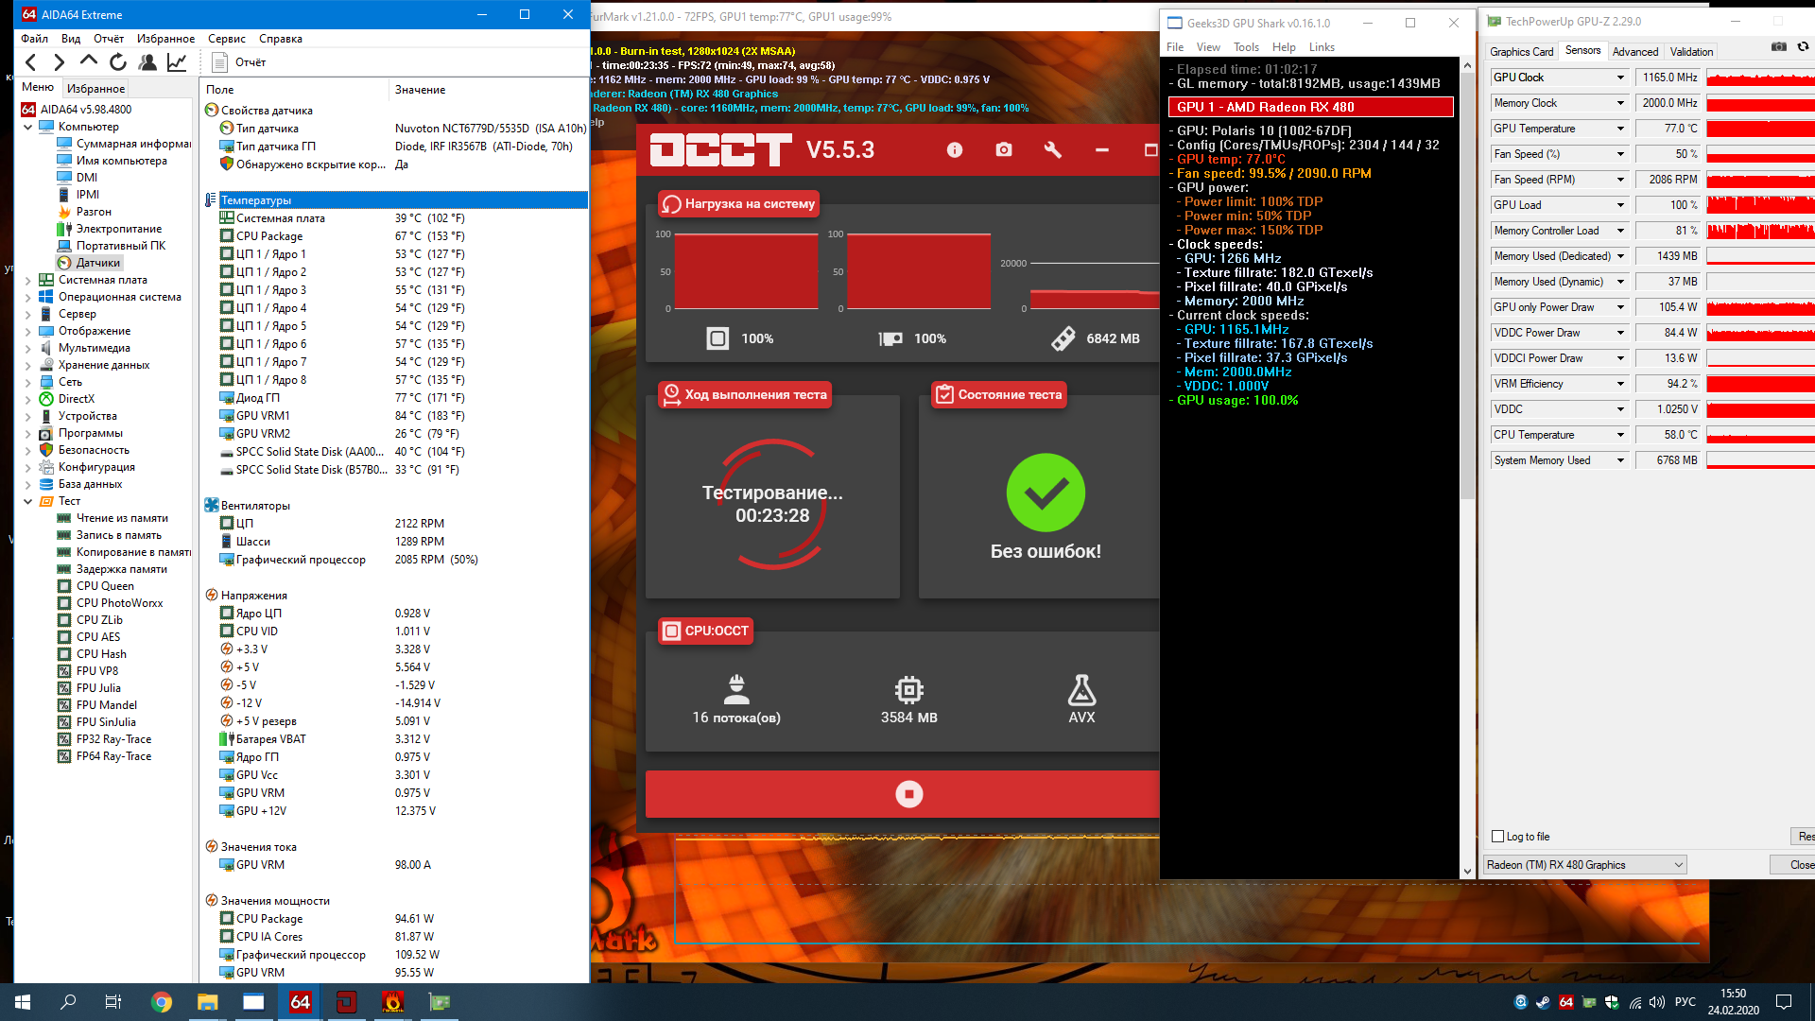Click the AIDA64 graph toolbar icon
This screenshot has width=1815, height=1021.
[177, 62]
